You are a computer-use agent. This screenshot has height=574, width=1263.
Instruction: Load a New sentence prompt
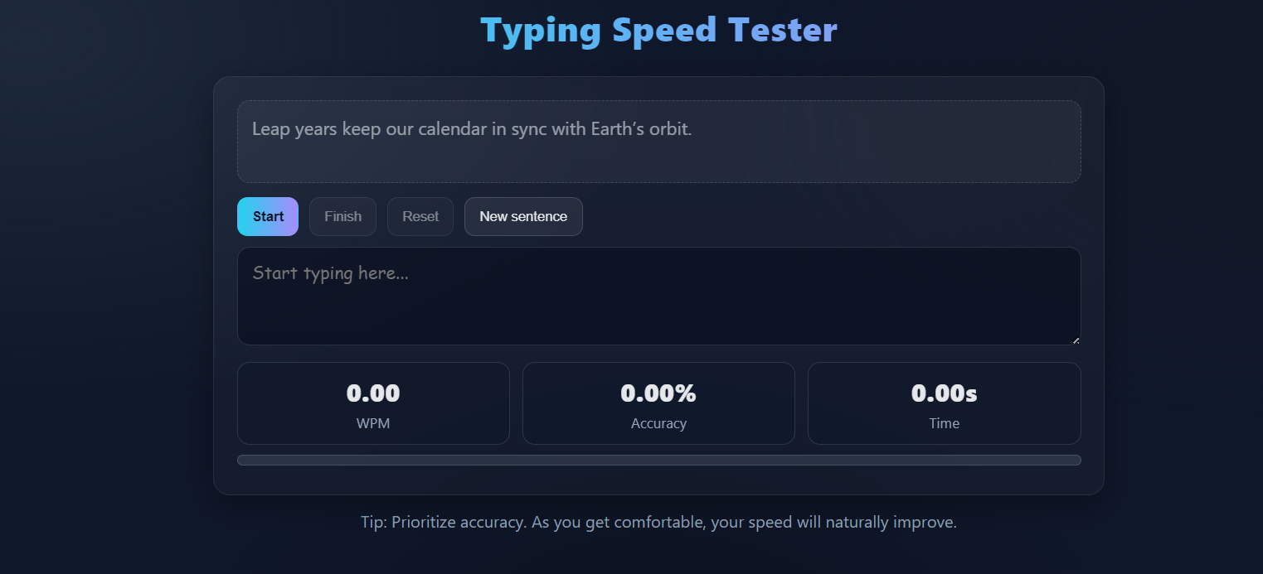(523, 216)
